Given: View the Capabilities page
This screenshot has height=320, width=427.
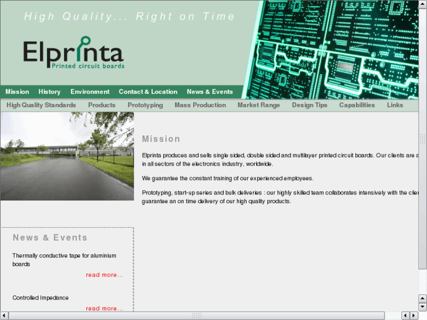Looking at the screenshot, I should coord(357,105).
